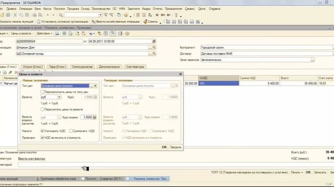Switch to Счета расчетов tab
The image size is (334, 187).
click(x=82, y=66)
